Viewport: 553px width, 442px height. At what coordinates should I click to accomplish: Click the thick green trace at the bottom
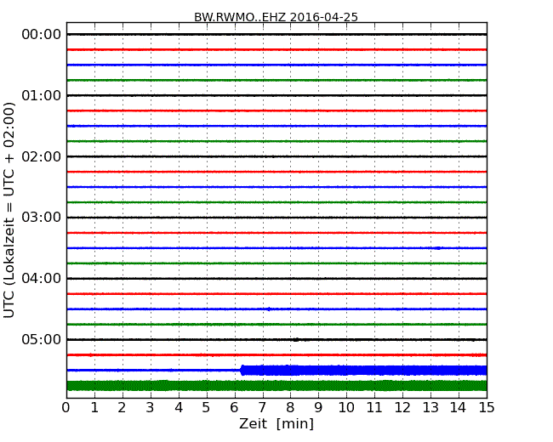click(x=276, y=385)
